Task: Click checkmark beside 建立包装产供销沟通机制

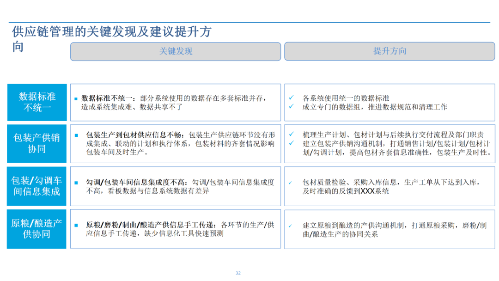Action: pyautogui.click(x=291, y=143)
